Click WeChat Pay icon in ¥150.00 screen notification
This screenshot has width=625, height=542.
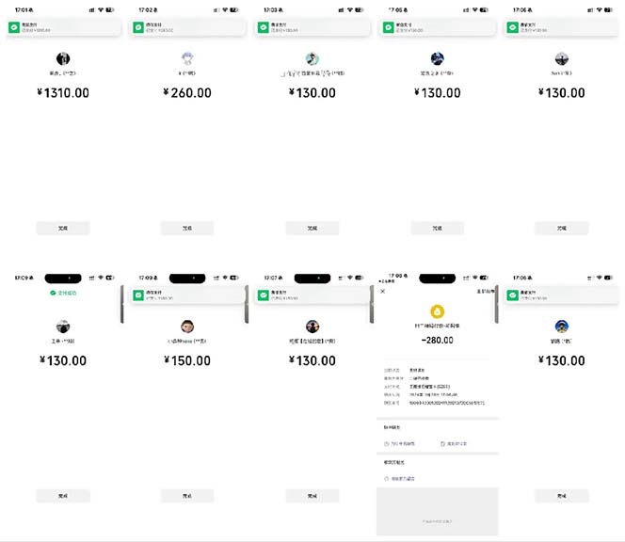coord(137,295)
